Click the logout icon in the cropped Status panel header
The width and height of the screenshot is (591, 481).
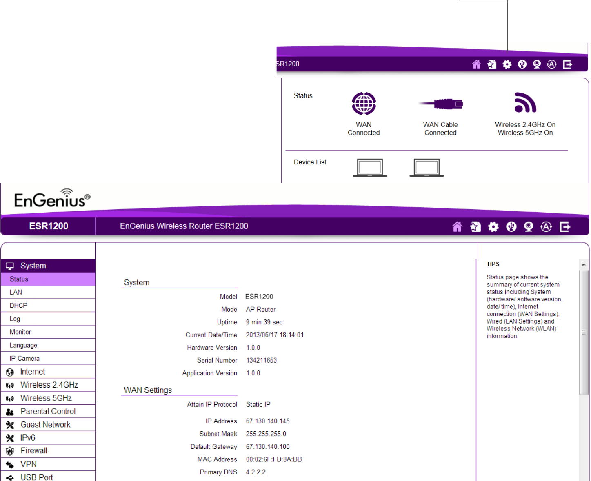click(567, 64)
